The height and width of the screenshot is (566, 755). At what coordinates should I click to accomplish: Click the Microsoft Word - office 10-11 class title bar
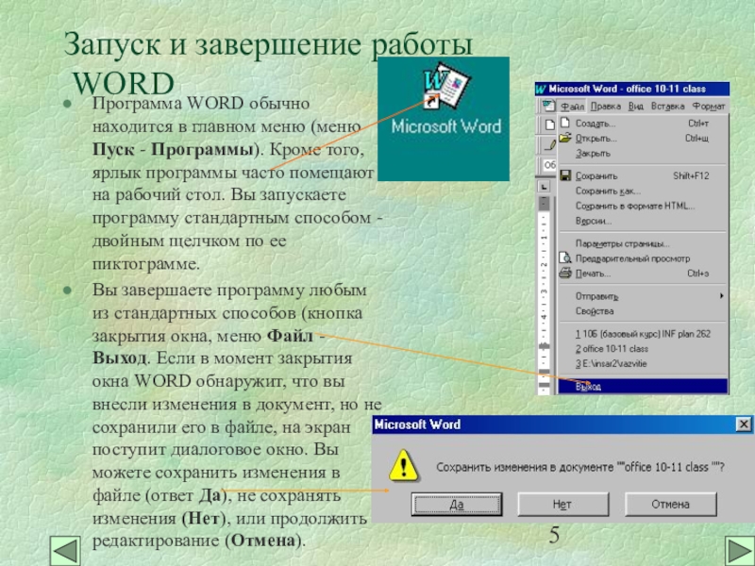[x=632, y=89]
